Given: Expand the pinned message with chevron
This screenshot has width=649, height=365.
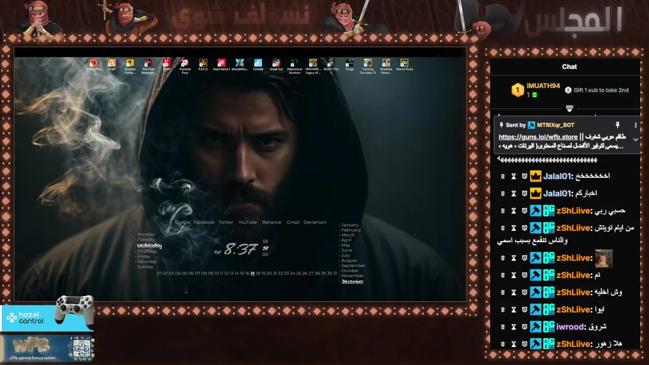Looking at the screenshot, I should pos(635,139).
